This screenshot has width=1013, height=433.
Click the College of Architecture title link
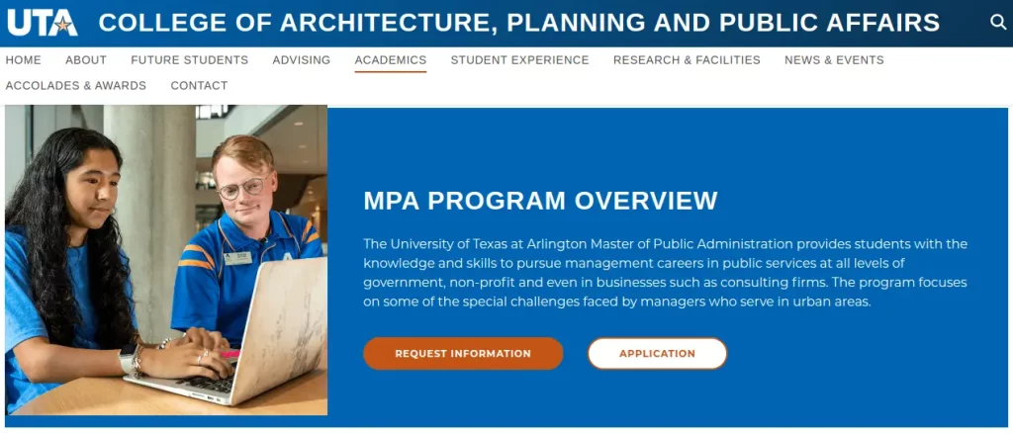point(519,23)
